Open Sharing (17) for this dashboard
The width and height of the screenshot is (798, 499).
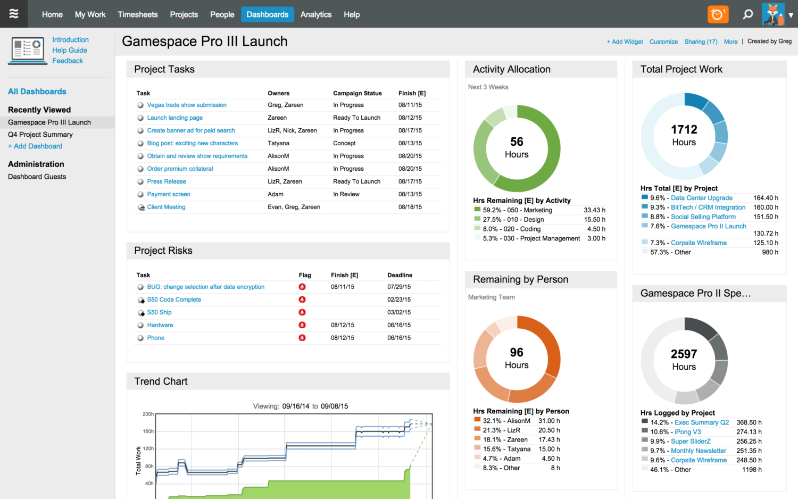click(x=701, y=41)
